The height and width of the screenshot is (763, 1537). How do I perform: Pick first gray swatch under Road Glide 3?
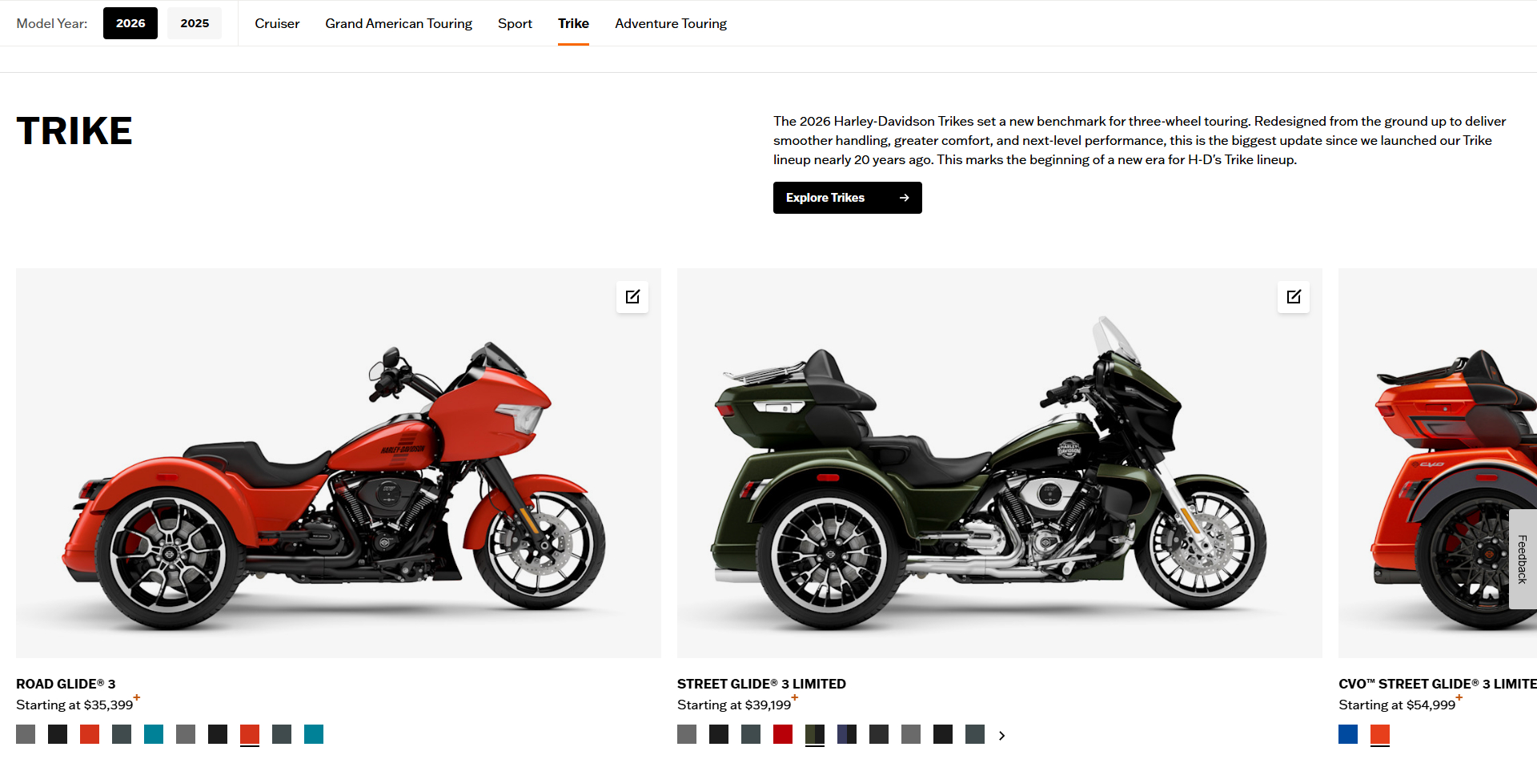coord(26,734)
